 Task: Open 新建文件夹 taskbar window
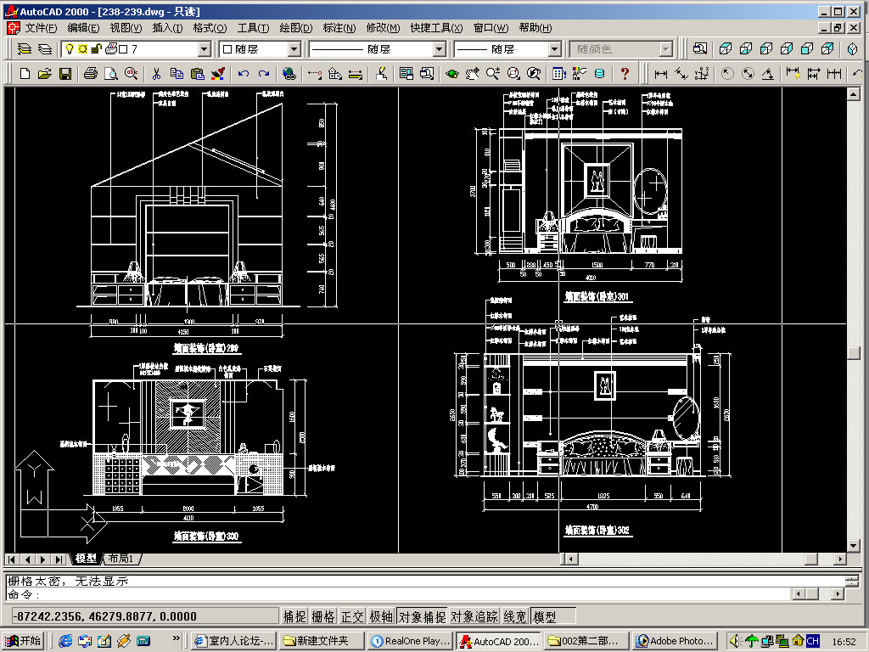click(x=322, y=641)
